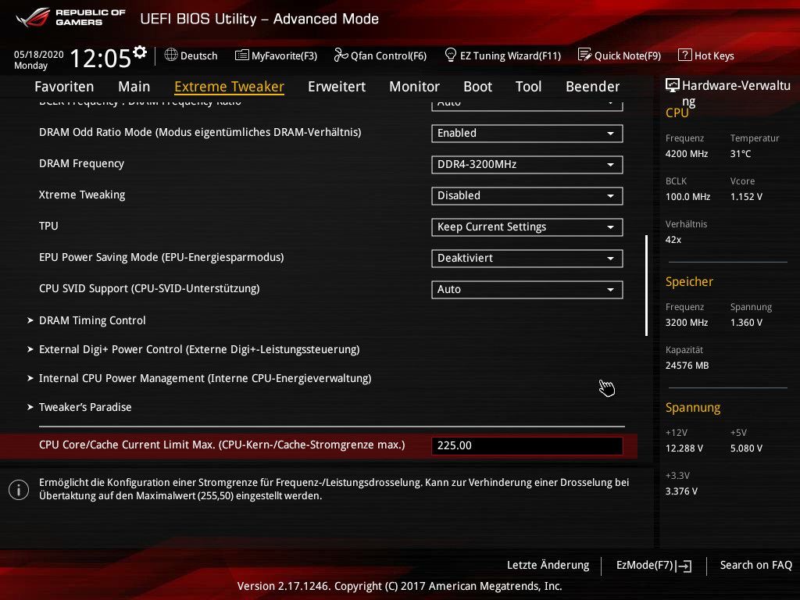The image size is (800, 600).
Task: Open the Boot tab
Action: pyautogui.click(x=477, y=87)
